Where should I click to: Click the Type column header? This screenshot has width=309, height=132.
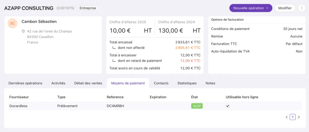(x=61, y=97)
